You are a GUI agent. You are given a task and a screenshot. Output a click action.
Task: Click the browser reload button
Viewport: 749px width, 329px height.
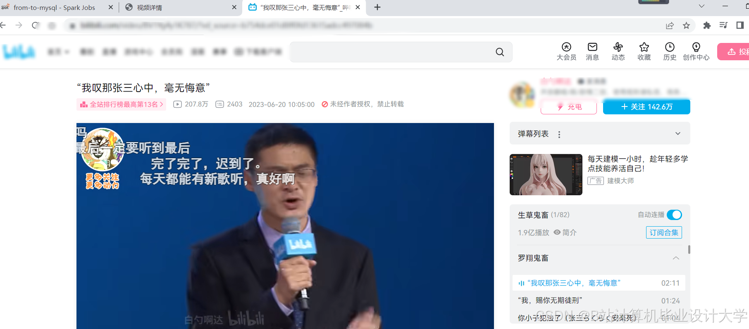(36, 26)
